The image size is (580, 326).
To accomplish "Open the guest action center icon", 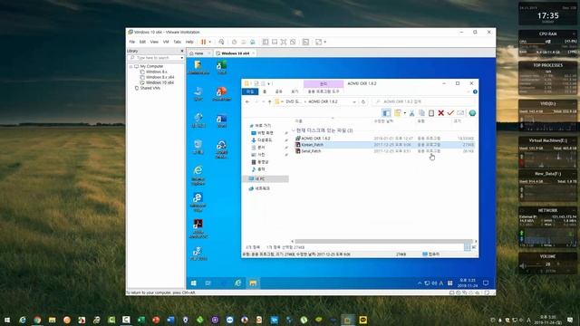I will (486, 283).
